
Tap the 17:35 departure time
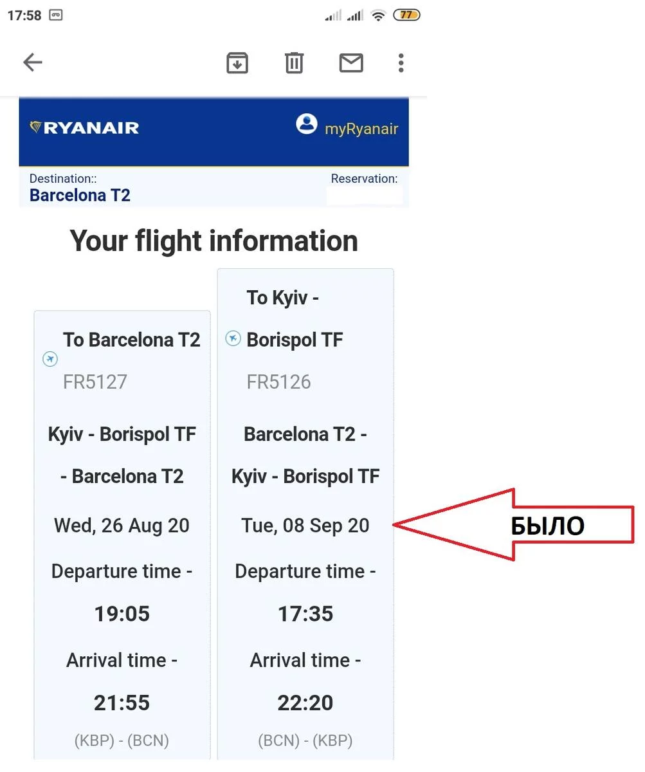click(305, 614)
